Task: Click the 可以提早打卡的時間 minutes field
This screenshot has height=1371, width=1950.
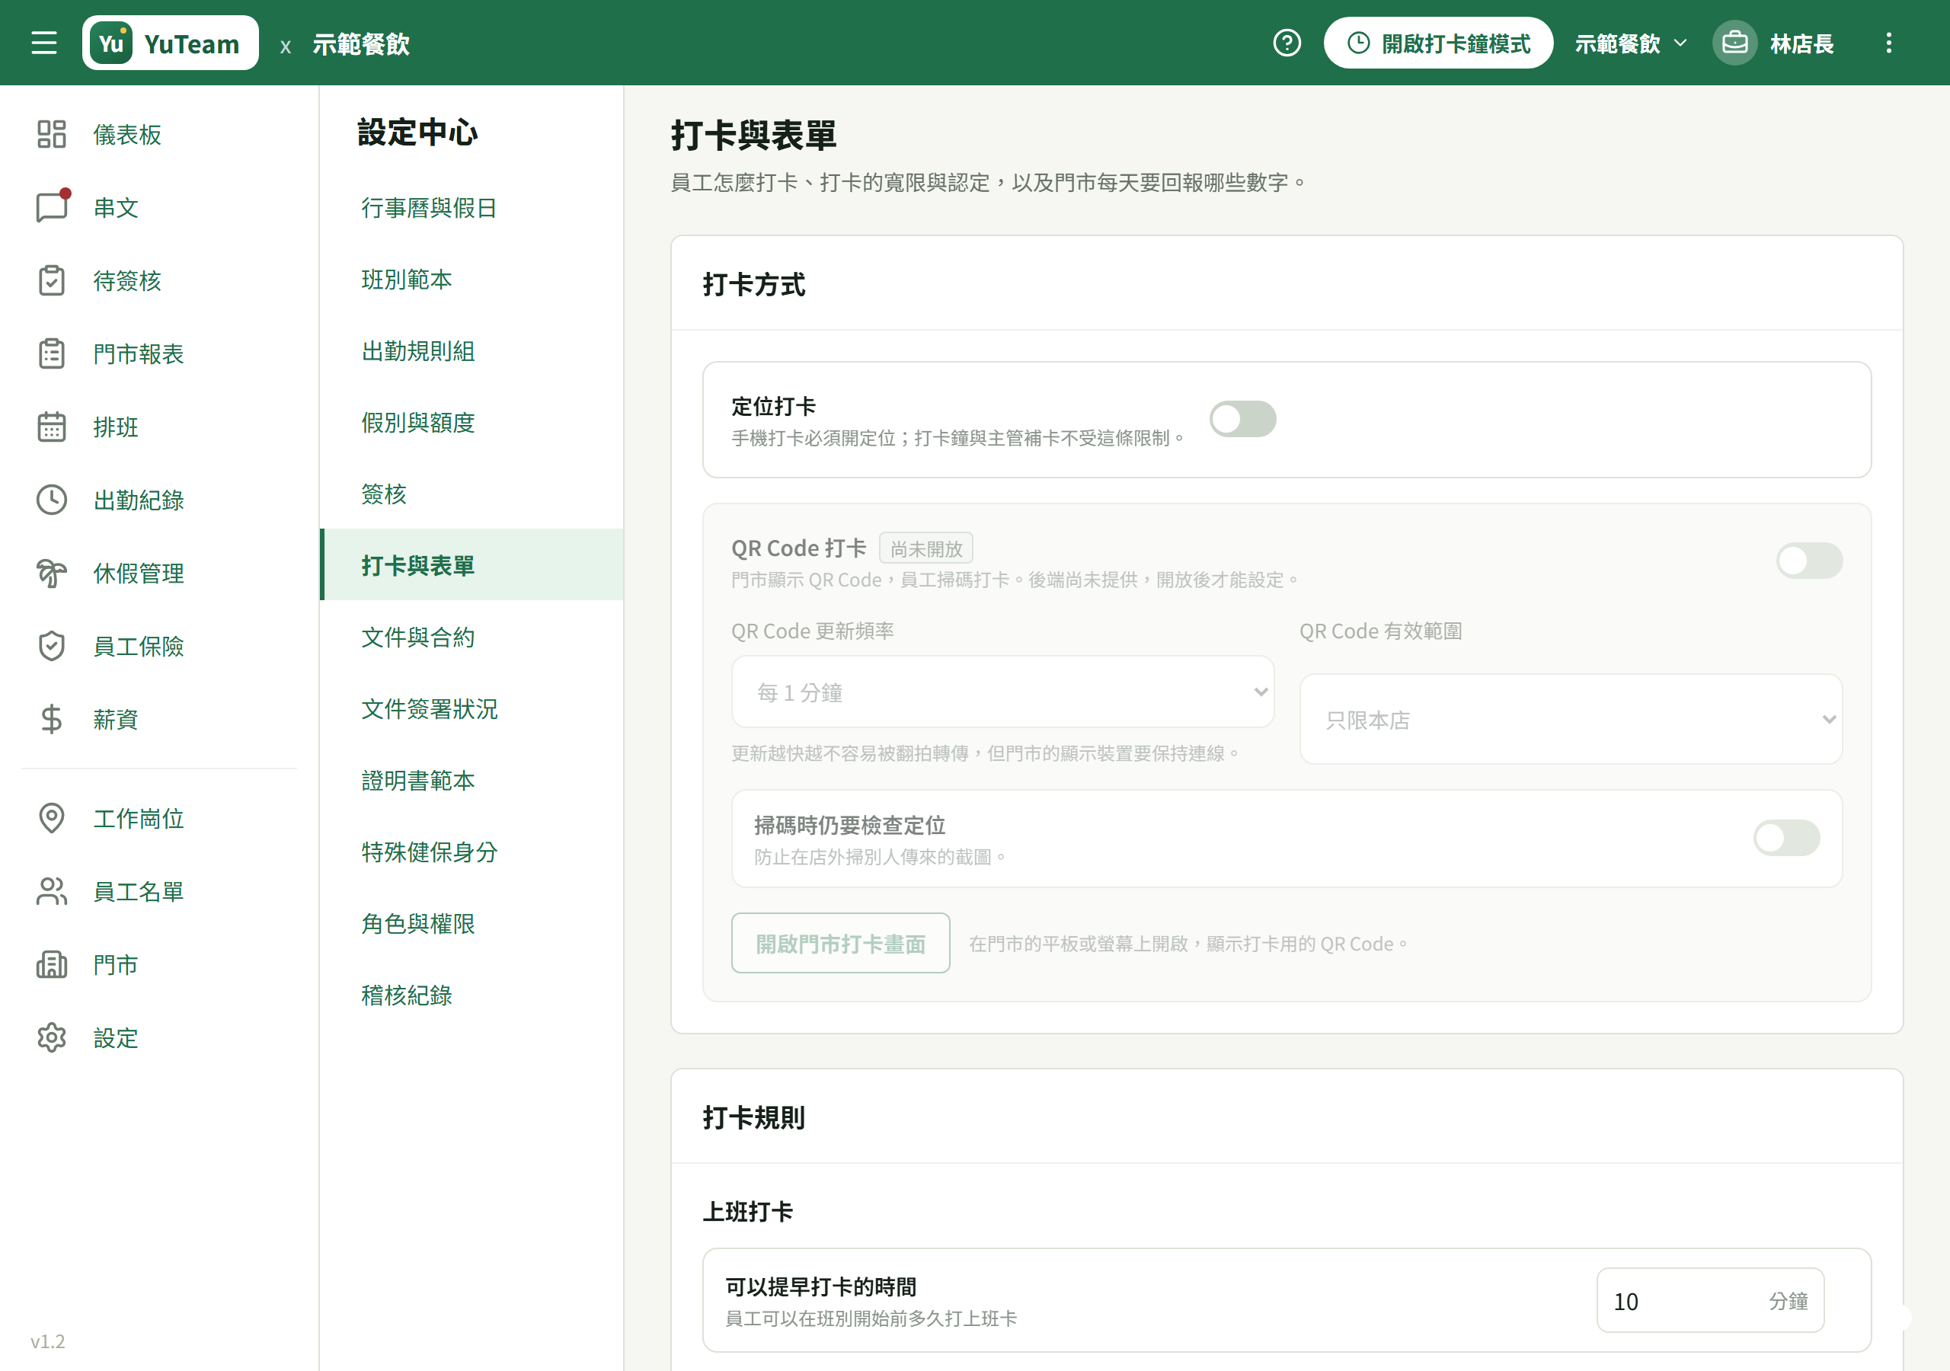Action: pyautogui.click(x=1709, y=1300)
